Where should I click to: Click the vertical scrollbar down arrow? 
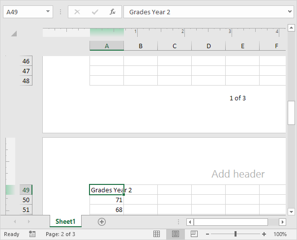coord(291,211)
